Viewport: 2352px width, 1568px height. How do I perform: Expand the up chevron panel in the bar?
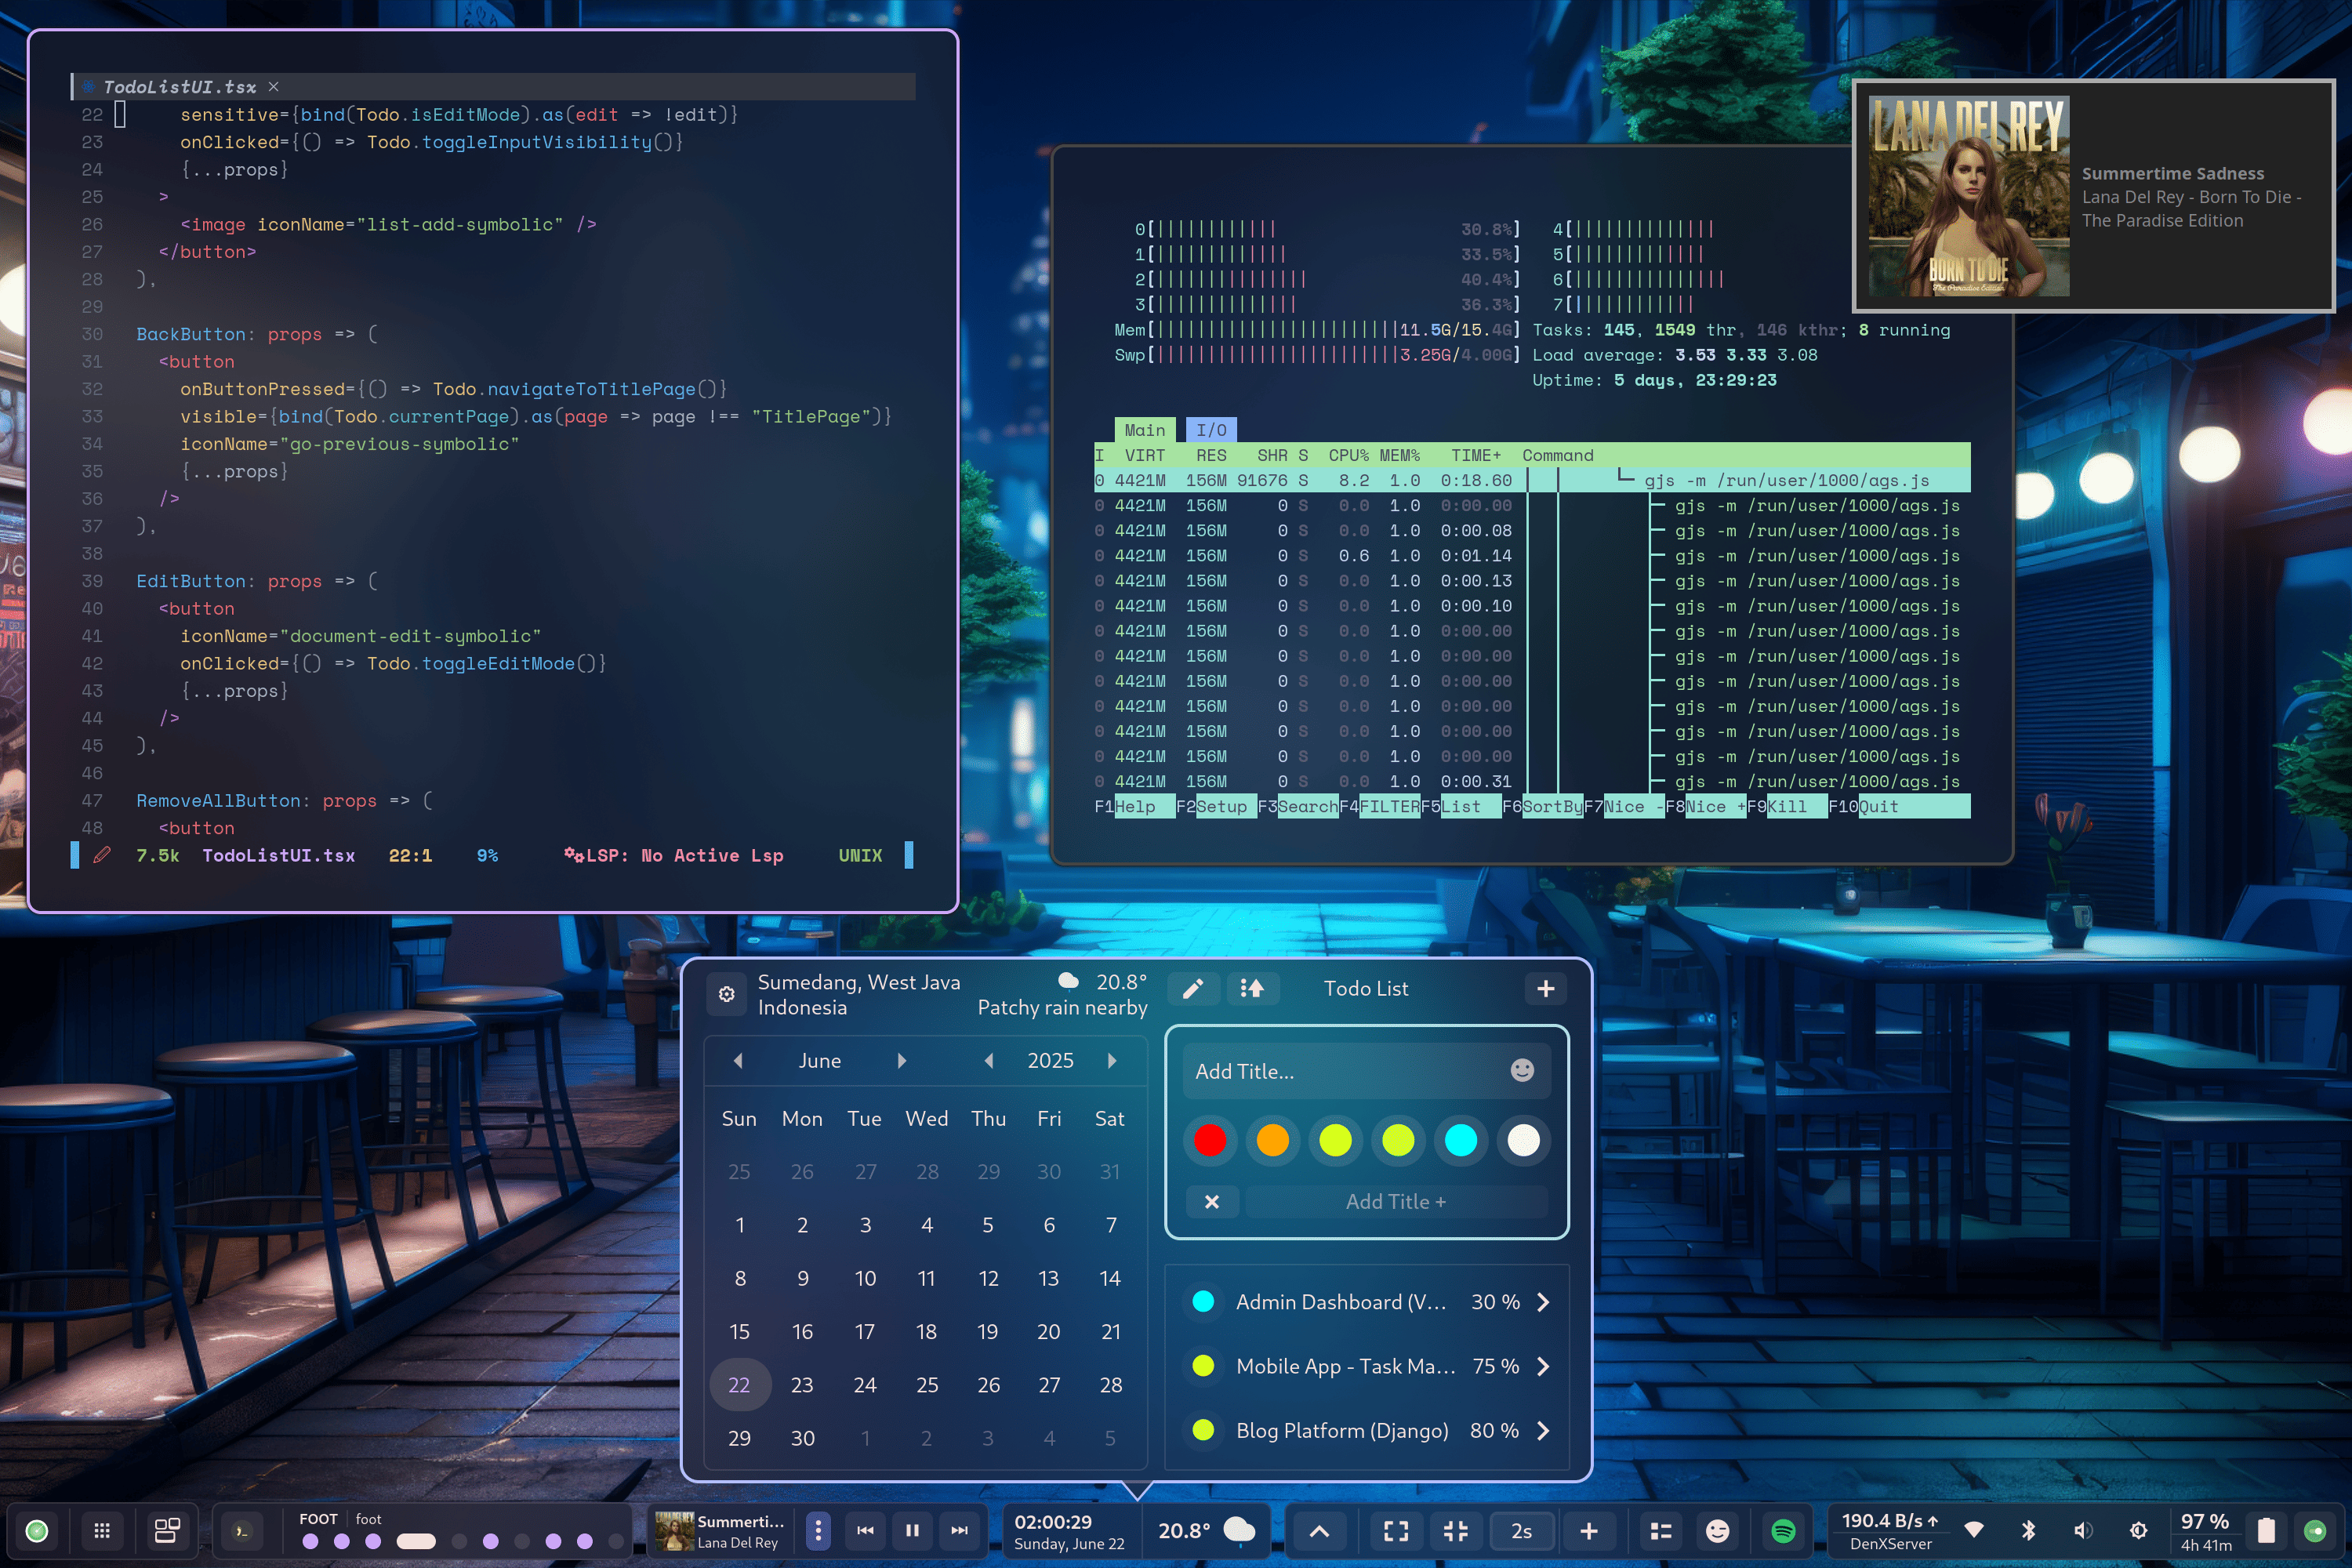click(1319, 1531)
